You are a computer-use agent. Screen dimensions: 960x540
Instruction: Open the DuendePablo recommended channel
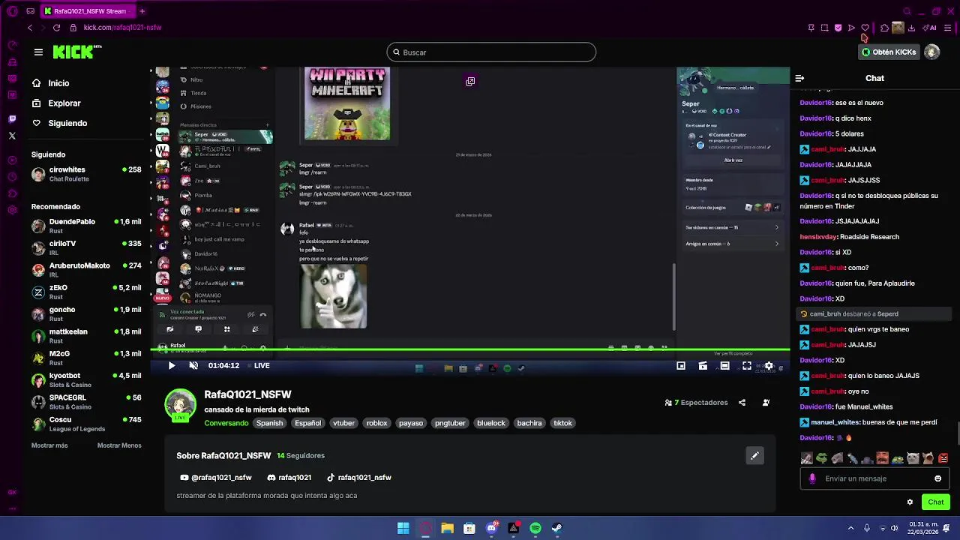tap(86, 226)
